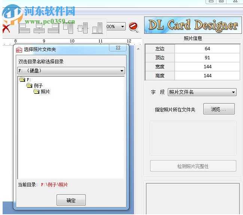Click the 左边 row label
This screenshot has height=215, width=243.
(160, 49)
